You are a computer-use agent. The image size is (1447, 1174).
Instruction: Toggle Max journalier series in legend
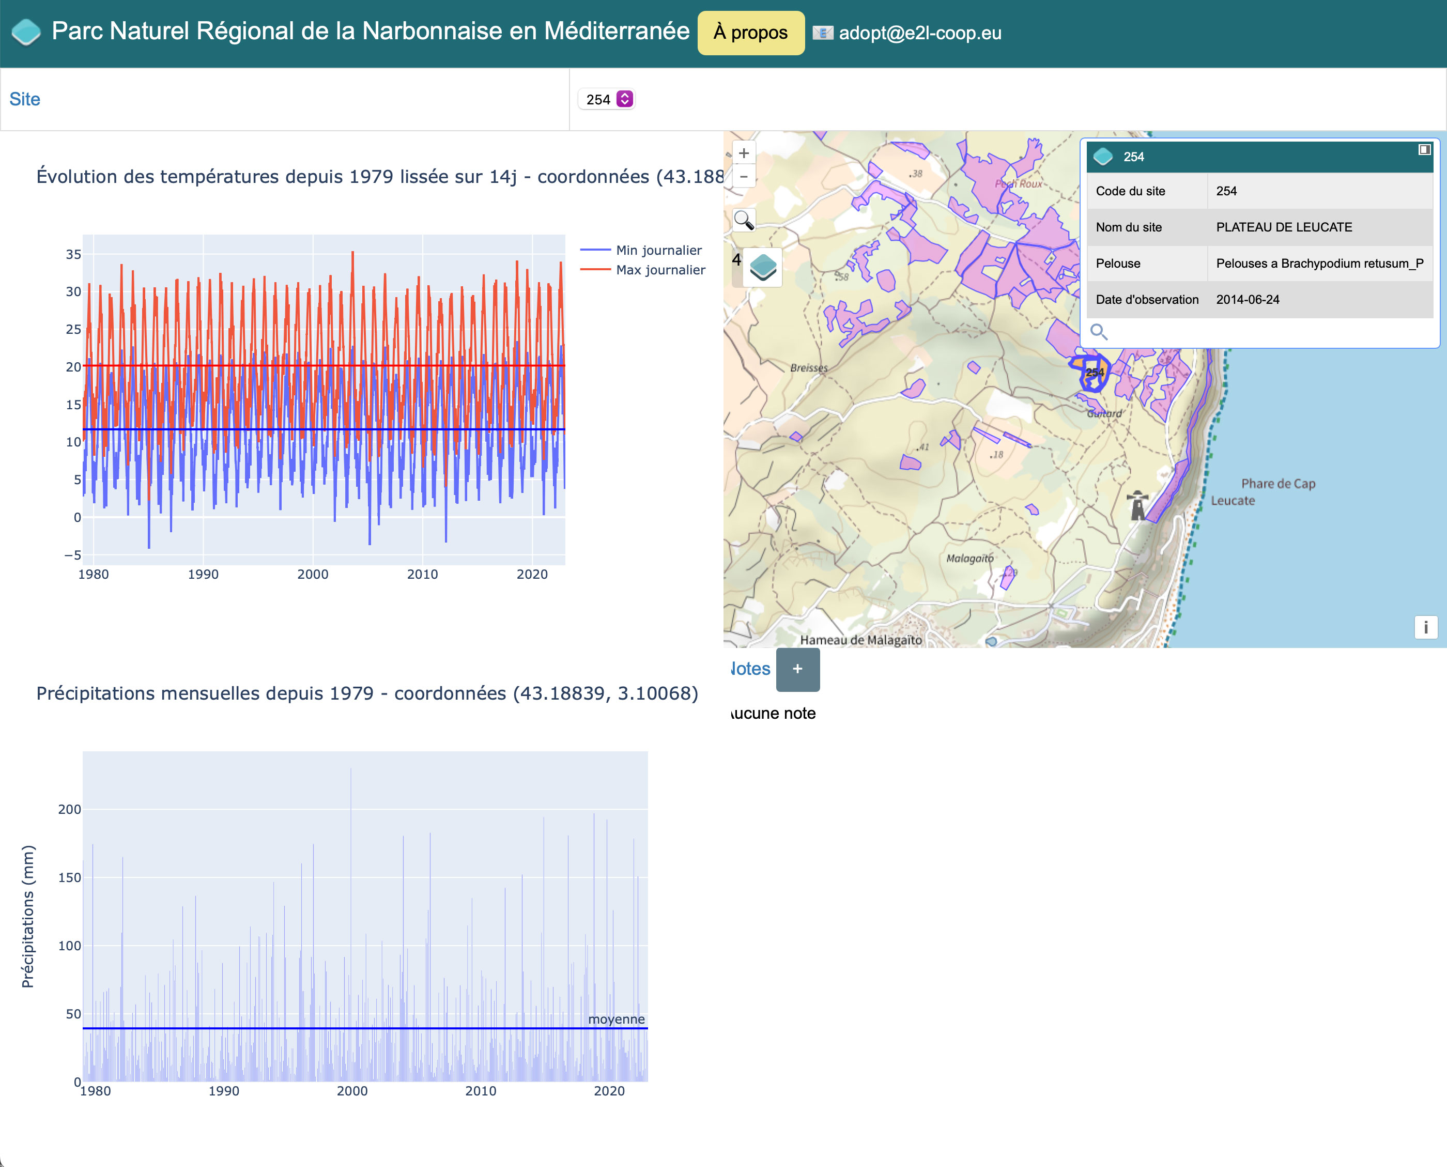[660, 270]
